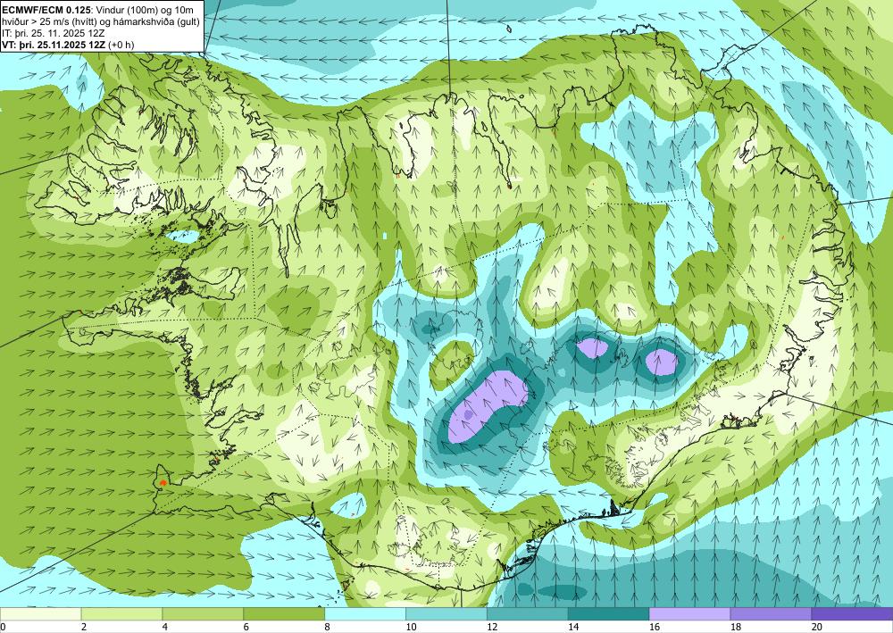The height and width of the screenshot is (633, 893).
Task: Click the 4–6 m/s green legend swatch
Action: (203, 613)
